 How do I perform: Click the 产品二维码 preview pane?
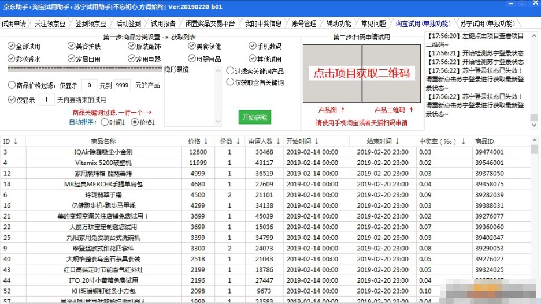coord(391,73)
